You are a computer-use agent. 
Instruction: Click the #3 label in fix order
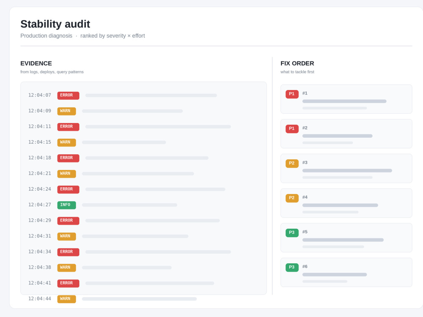(x=305, y=162)
